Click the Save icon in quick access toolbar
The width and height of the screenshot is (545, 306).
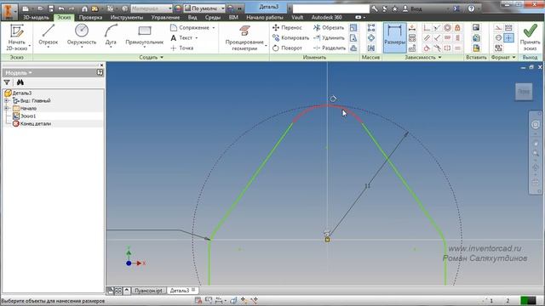(x=51, y=8)
